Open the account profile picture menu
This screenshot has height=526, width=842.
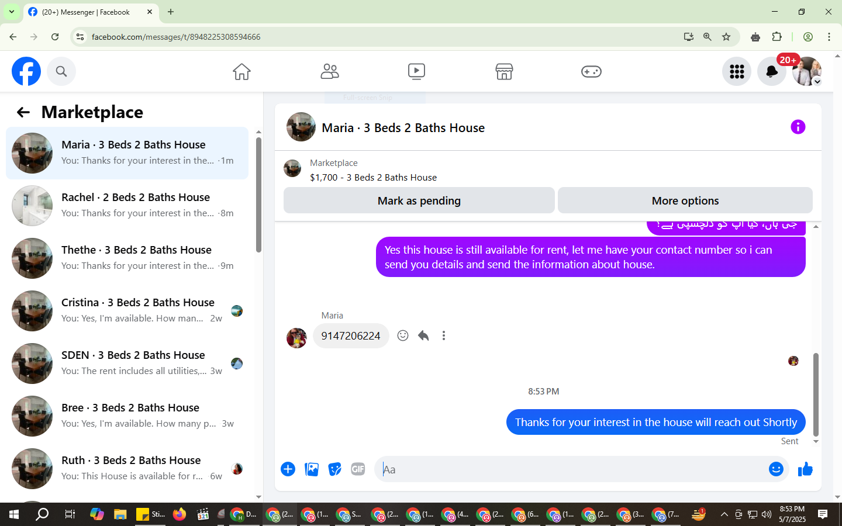click(807, 71)
